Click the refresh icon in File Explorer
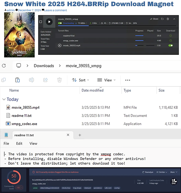Screen dimensions: 181x193 4,66
